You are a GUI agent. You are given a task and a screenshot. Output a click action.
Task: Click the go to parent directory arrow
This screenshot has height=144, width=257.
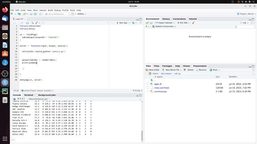(152, 80)
